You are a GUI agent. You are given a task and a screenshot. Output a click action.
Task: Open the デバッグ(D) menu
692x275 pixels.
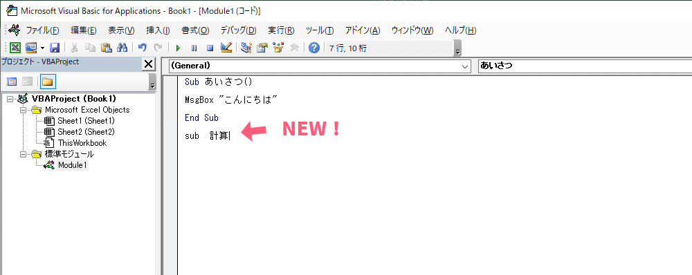tap(238, 30)
